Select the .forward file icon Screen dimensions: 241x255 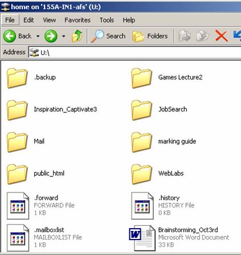18,206
